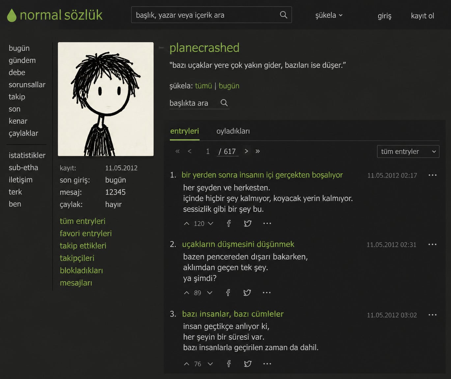Upvote the entry with 76 votes
The height and width of the screenshot is (379, 451).
186,363
